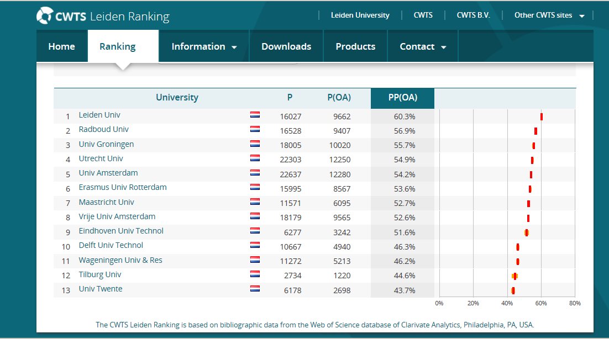Sort by the P(OA) column header
The width and height of the screenshot is (609, 339).
click(x=339, y=98)
